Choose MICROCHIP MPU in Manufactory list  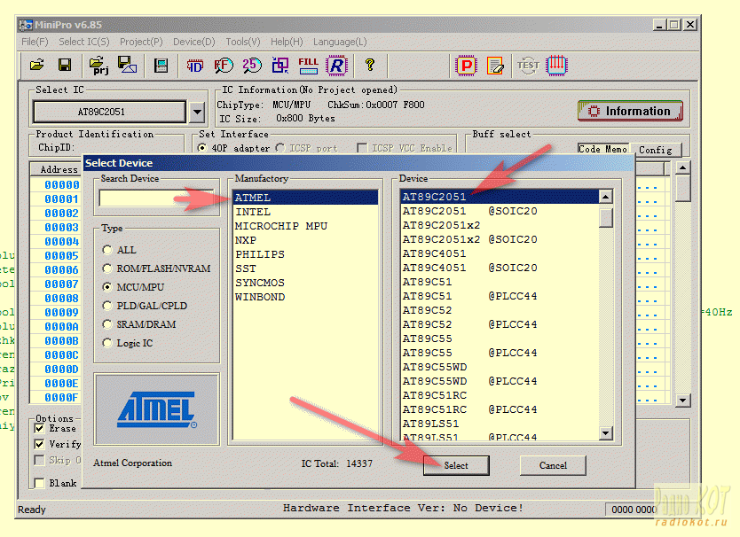305,226
